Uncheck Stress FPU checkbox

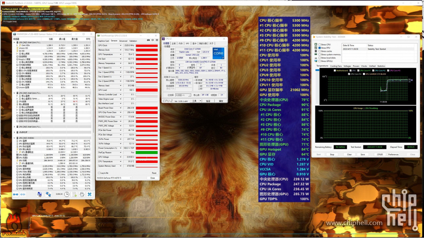319,48
